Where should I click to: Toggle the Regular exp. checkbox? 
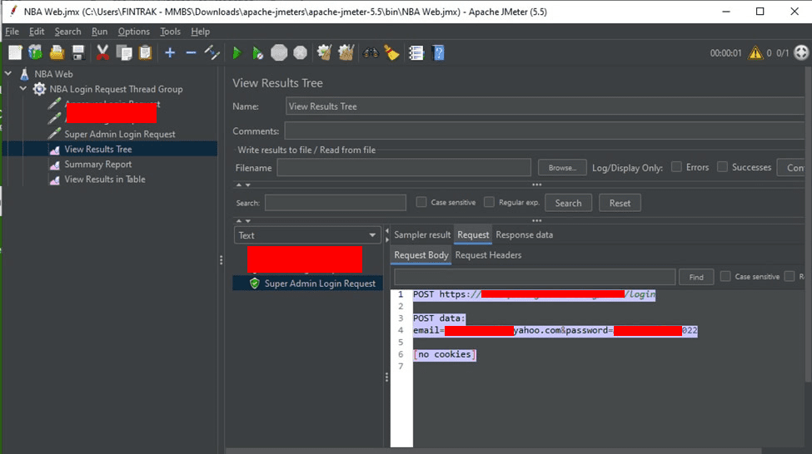pyautogui.click(x=489, y=202)
